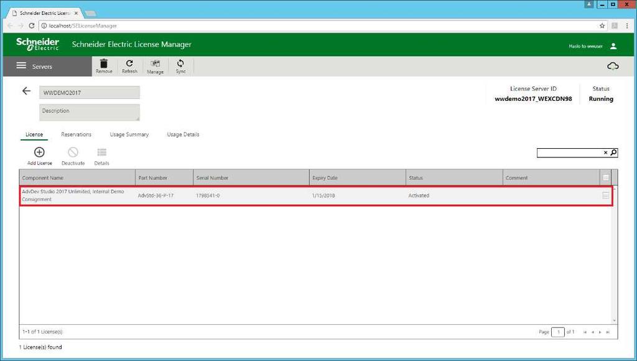Sort by Serial Number column
This screenshot has height=361, width=637.
coord(251,177)
